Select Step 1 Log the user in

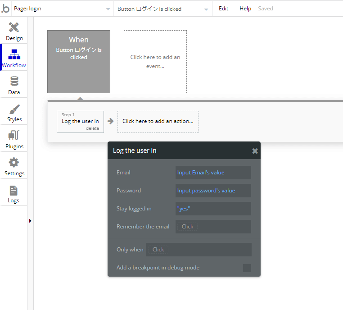point(80,121)
